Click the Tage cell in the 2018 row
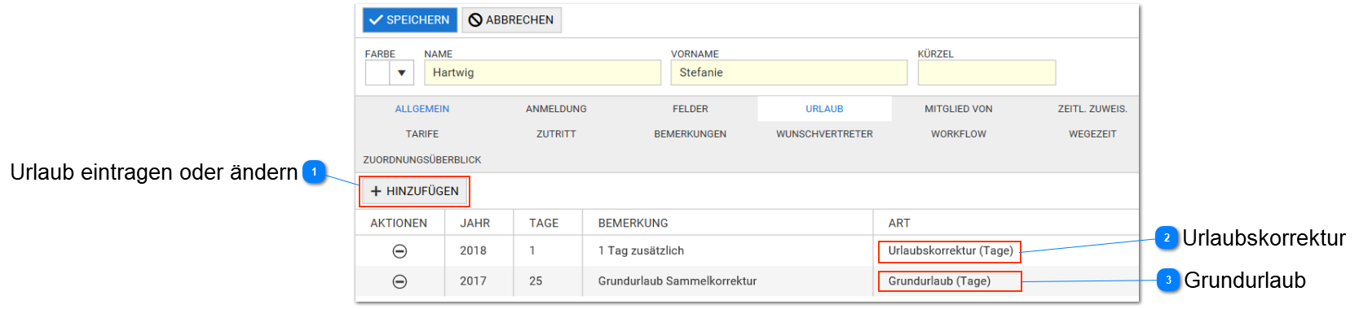 pos(532,250)
